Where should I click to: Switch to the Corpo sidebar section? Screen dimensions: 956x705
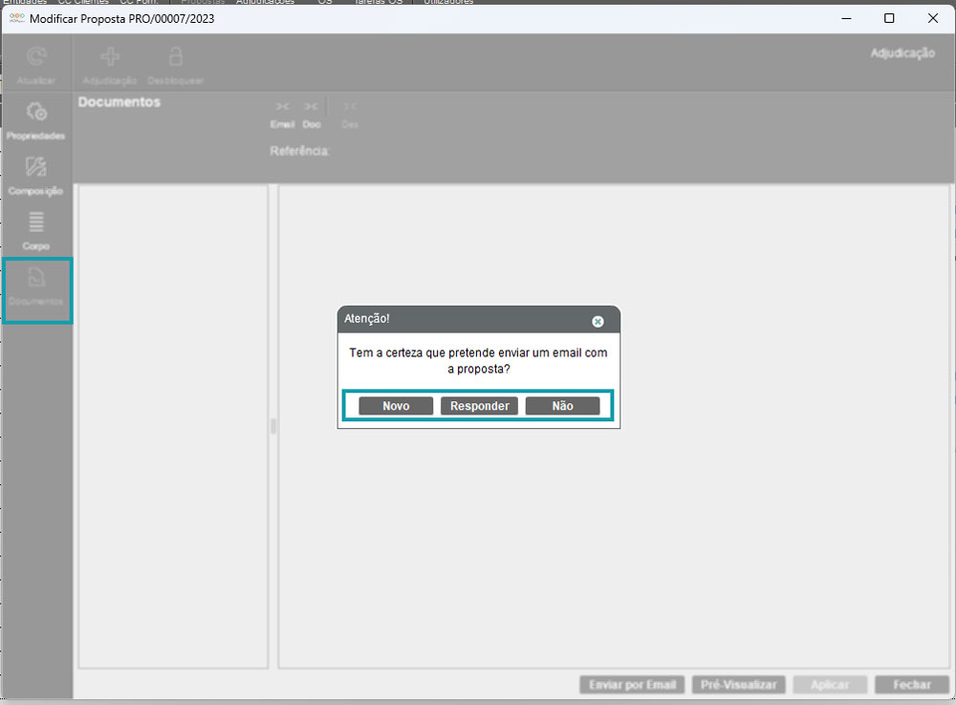[x=36, y=224]
